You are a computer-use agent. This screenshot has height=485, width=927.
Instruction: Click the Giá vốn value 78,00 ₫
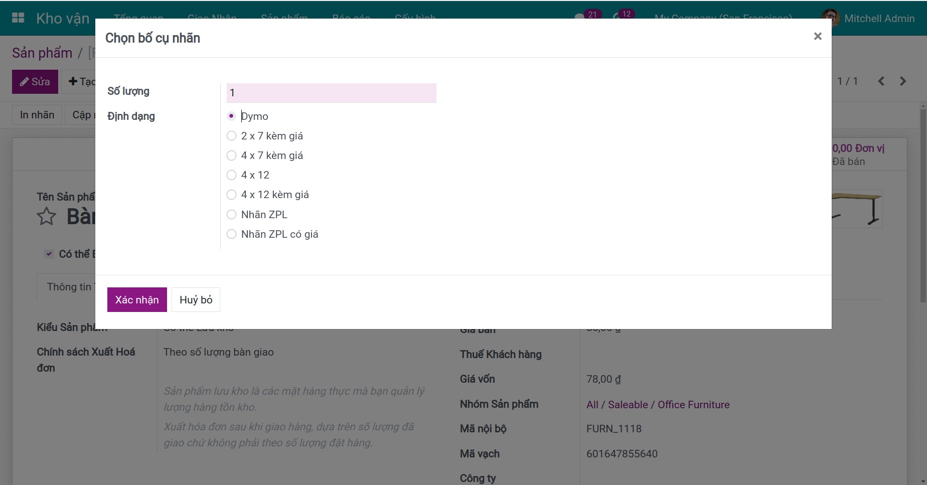(x=603, y=379)
